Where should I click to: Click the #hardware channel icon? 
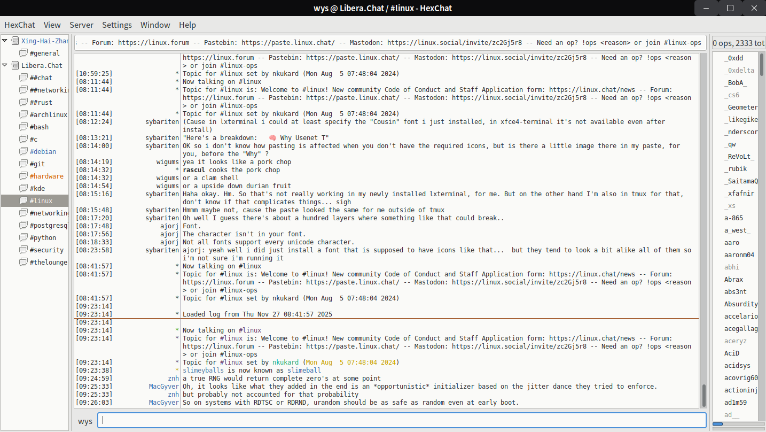(23, 176)
